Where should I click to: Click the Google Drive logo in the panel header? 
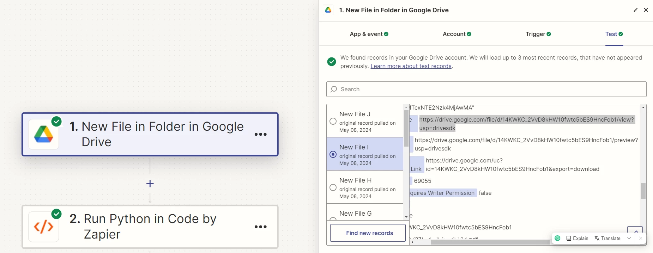click(x=328, y=10)
